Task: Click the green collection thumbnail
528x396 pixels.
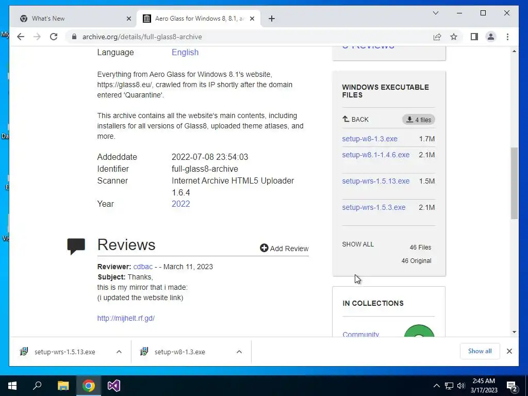Action: (x=419, y=331)
